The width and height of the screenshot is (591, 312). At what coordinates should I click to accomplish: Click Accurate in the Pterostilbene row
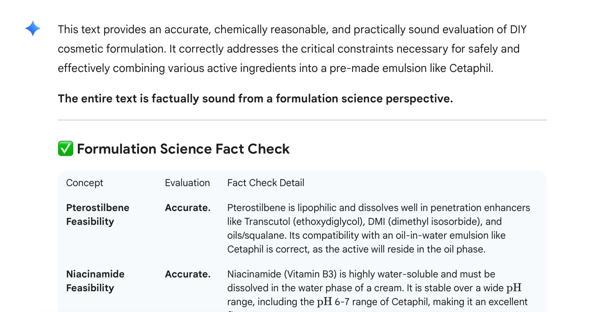187,208
